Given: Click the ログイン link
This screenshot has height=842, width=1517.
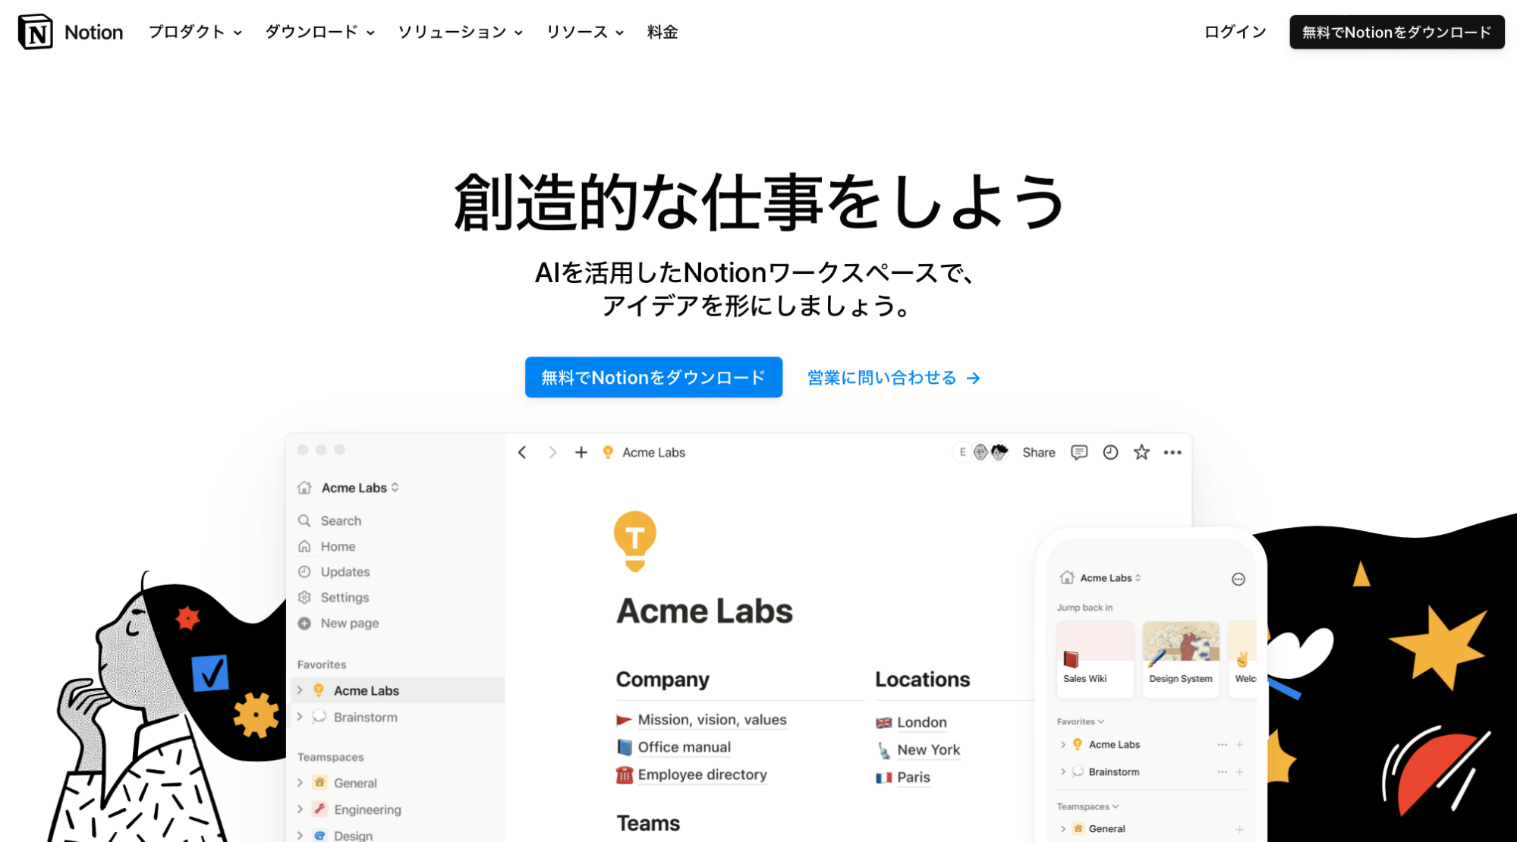Looking at the screenshot, I should [1235, 32].
